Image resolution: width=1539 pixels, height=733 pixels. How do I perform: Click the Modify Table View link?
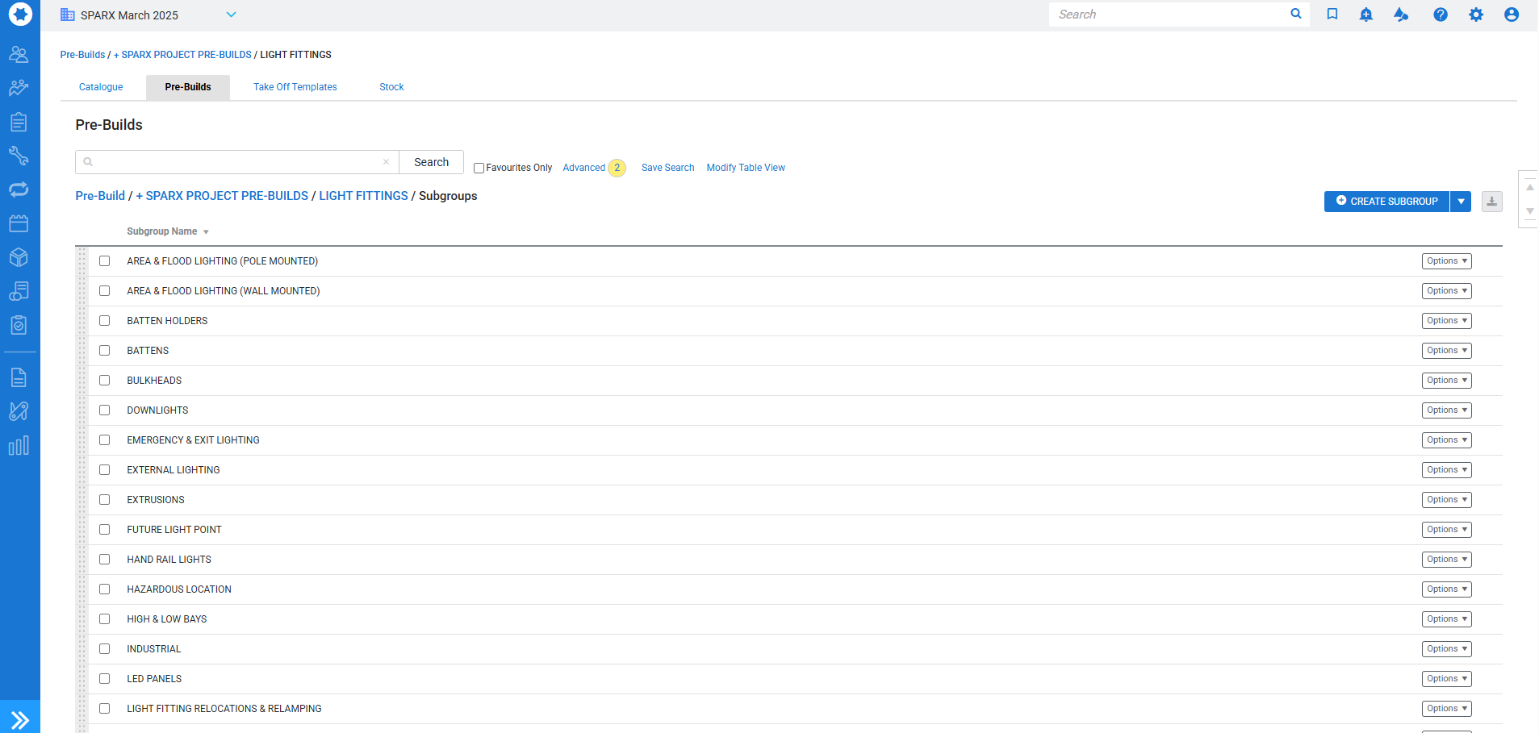click(x=745, y=168)
